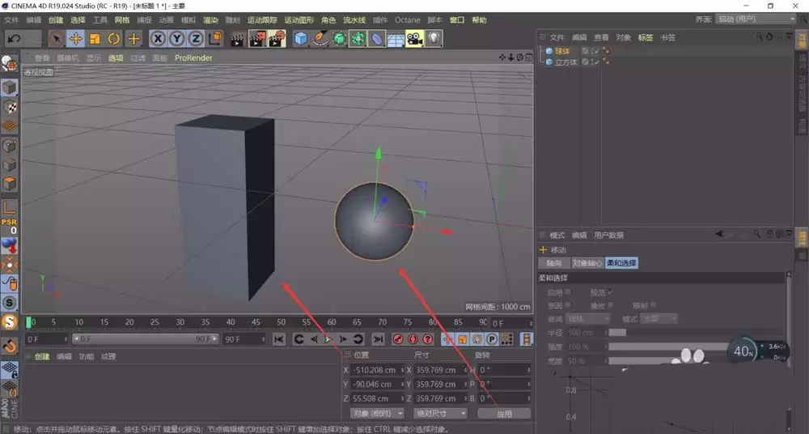Open the 对象 (相对) coordinate mode dropdown
Screen dimensions: 809x434
tap(376, 413)
